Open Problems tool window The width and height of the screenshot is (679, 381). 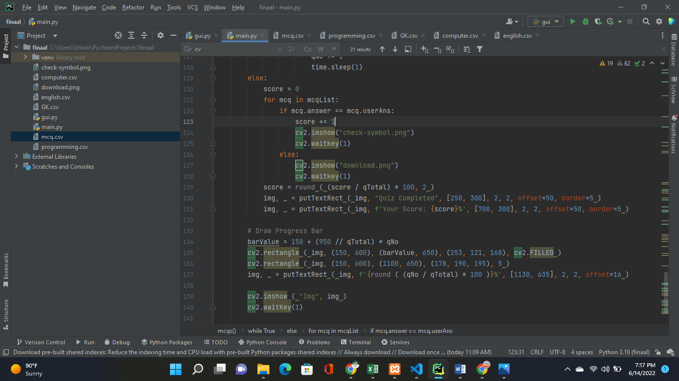coord(314,342)
